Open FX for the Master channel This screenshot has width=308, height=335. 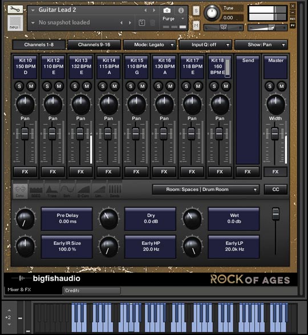click(275, 172)
